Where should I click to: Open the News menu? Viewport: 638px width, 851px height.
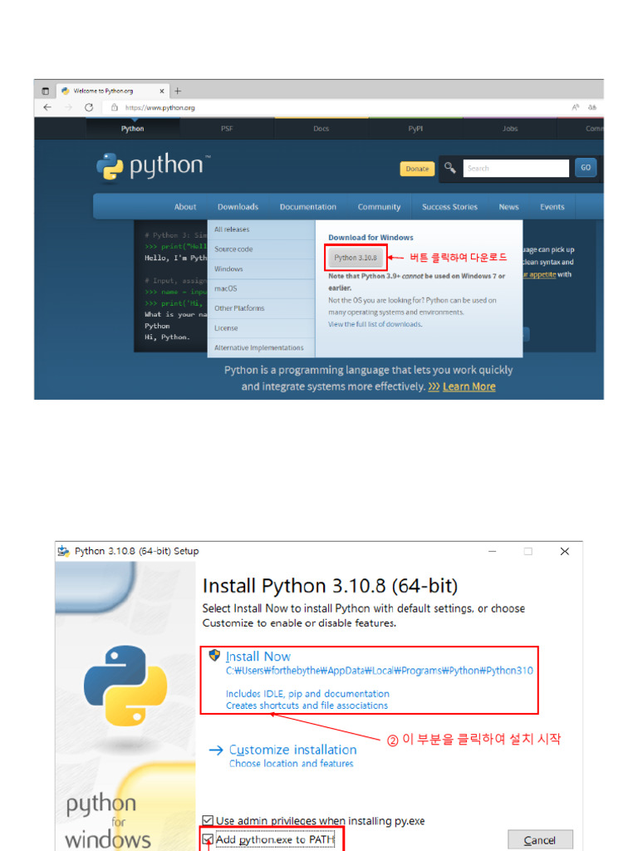tap(509, 207)
